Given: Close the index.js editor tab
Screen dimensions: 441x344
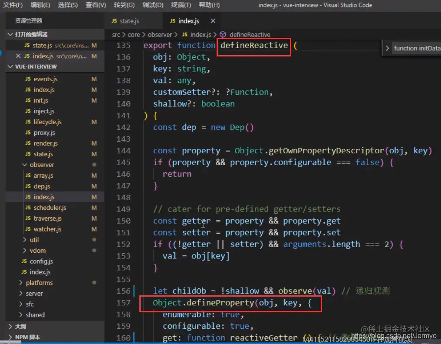Looking at the screenshot, I should coord(213,21).
